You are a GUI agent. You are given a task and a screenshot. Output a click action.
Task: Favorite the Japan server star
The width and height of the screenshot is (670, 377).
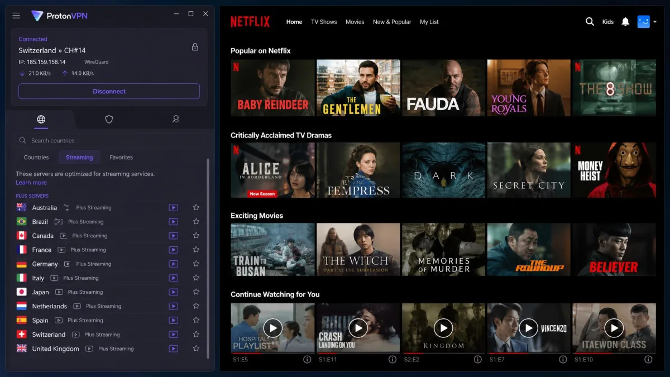[x=196, y=292]
